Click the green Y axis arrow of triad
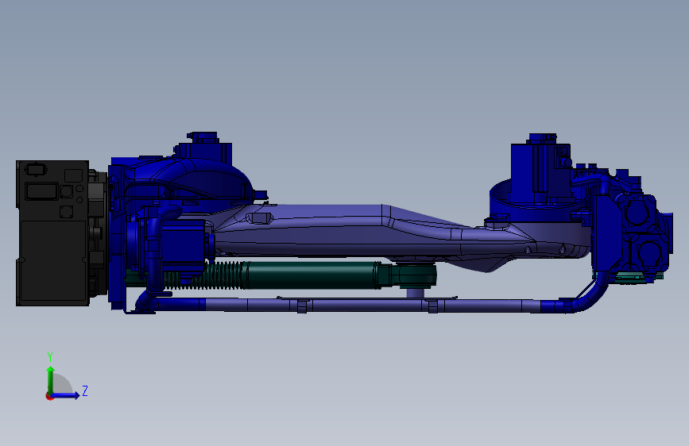Image resolution: width=689 pixels, height=446 pixels. click(51, 379)
